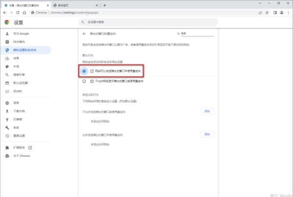This screenshot has height=197, width=293.
Task: Click the 自定义的行为 section heading
Action: pyautogui.click(x=90, y=95)
